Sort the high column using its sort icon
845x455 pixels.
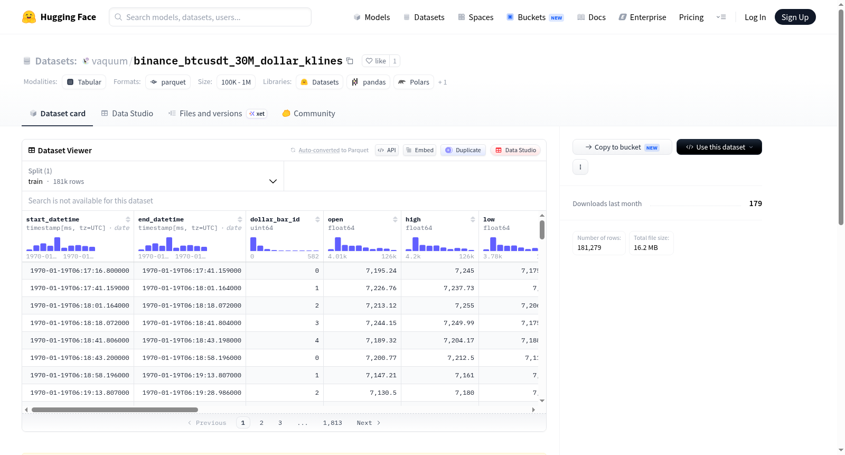coord(473,219)
